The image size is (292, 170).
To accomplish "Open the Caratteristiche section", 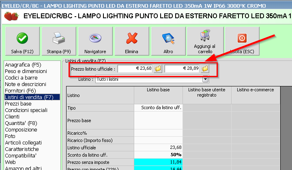I will coord(22,149).
